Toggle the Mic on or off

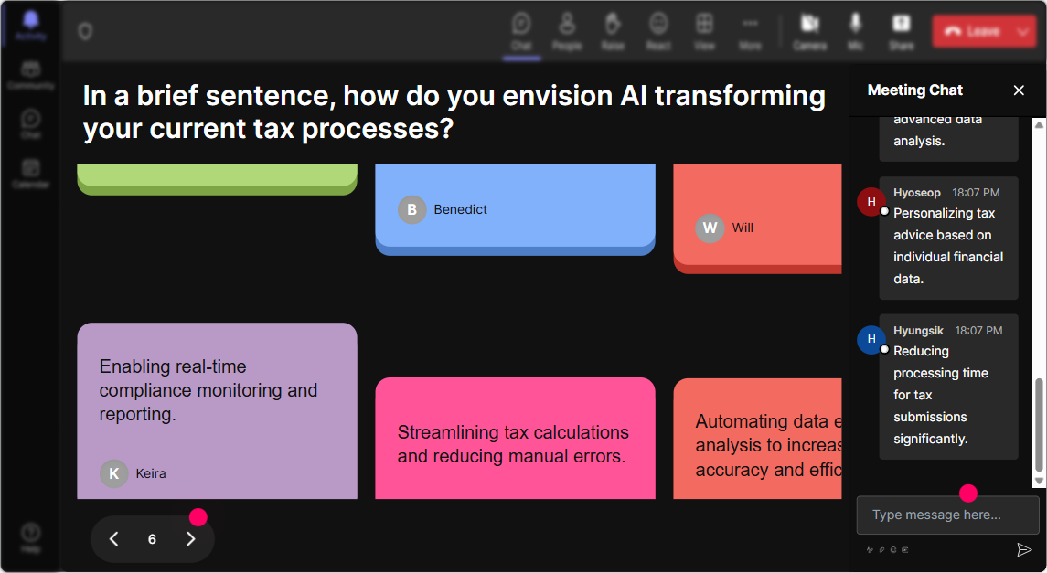click(855, 31)
